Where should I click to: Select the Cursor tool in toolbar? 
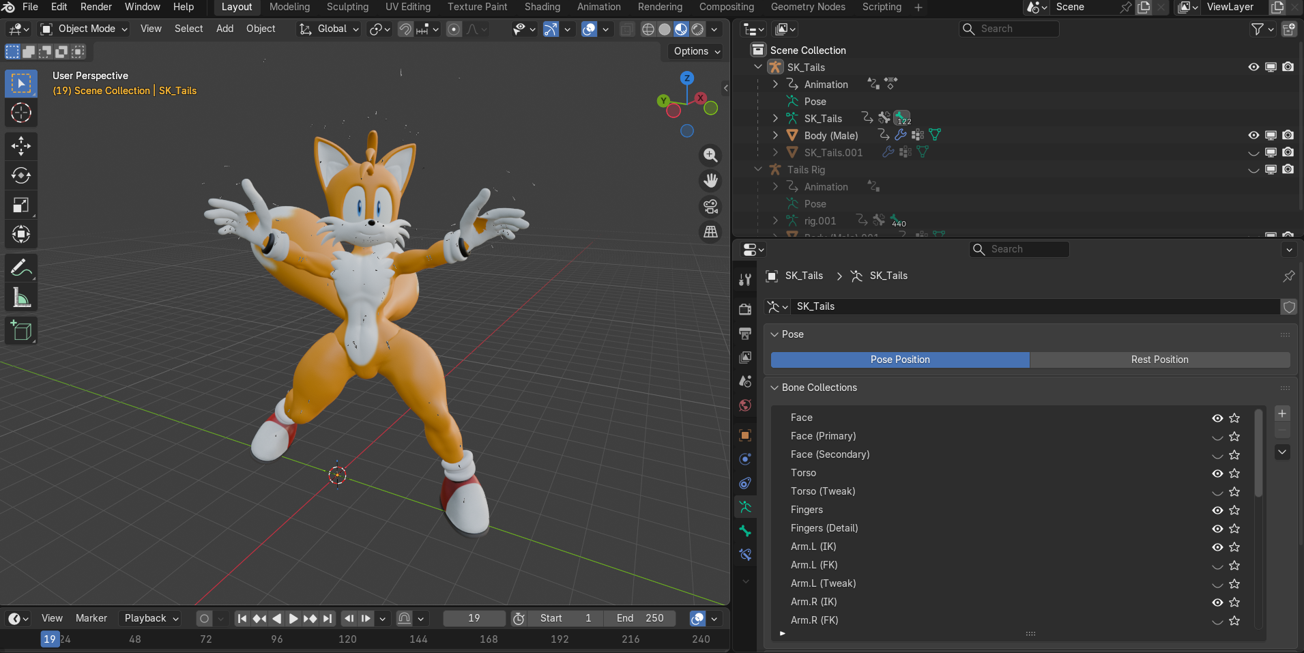pos(21,113)
